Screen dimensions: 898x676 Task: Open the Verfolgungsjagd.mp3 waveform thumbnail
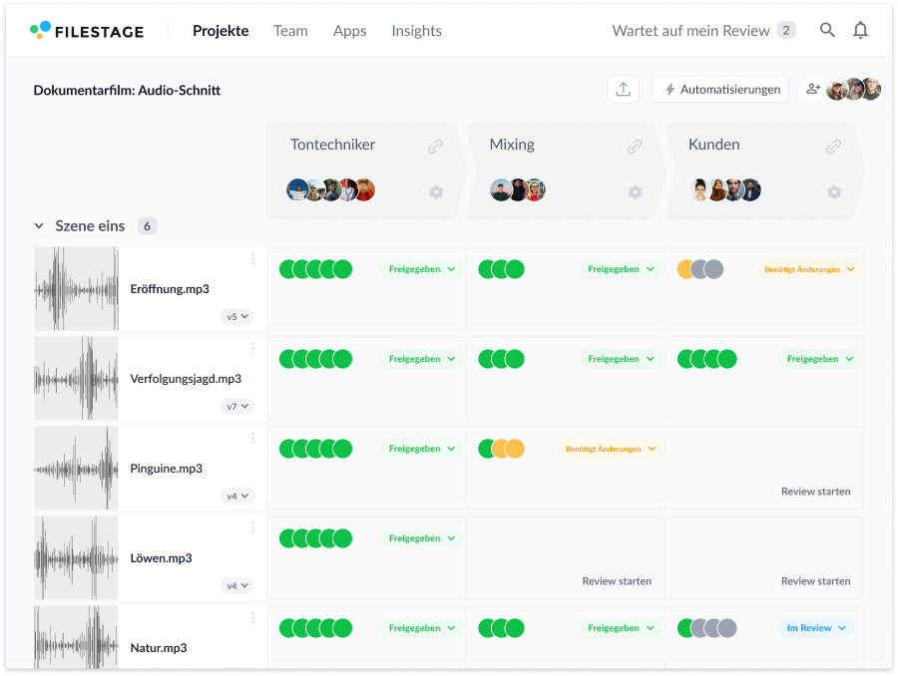tap(76, 379)
